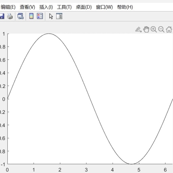
Task: Enable the Zoom Out tool
Action: click(x=161, y=29)
